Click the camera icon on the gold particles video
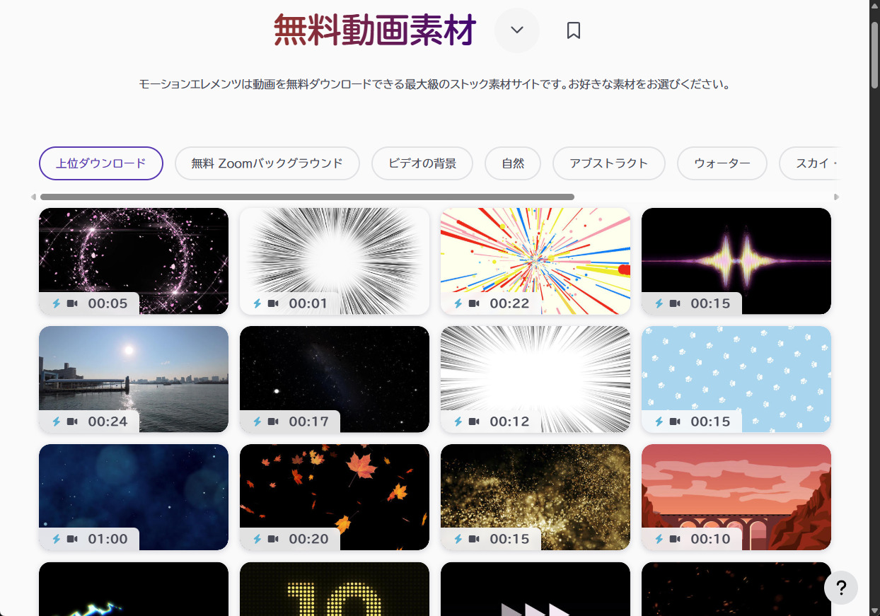This screenshot has height=616, width=880. (473, 539)
